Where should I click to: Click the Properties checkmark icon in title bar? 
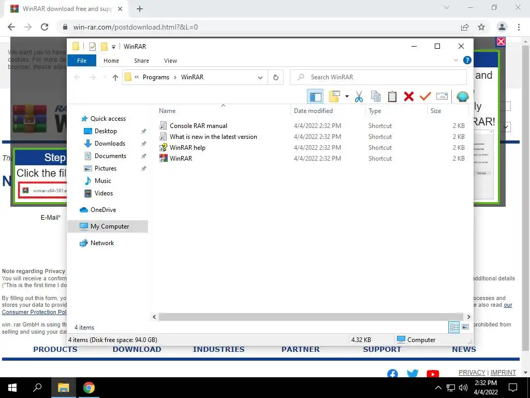click(x=92, y=46)
